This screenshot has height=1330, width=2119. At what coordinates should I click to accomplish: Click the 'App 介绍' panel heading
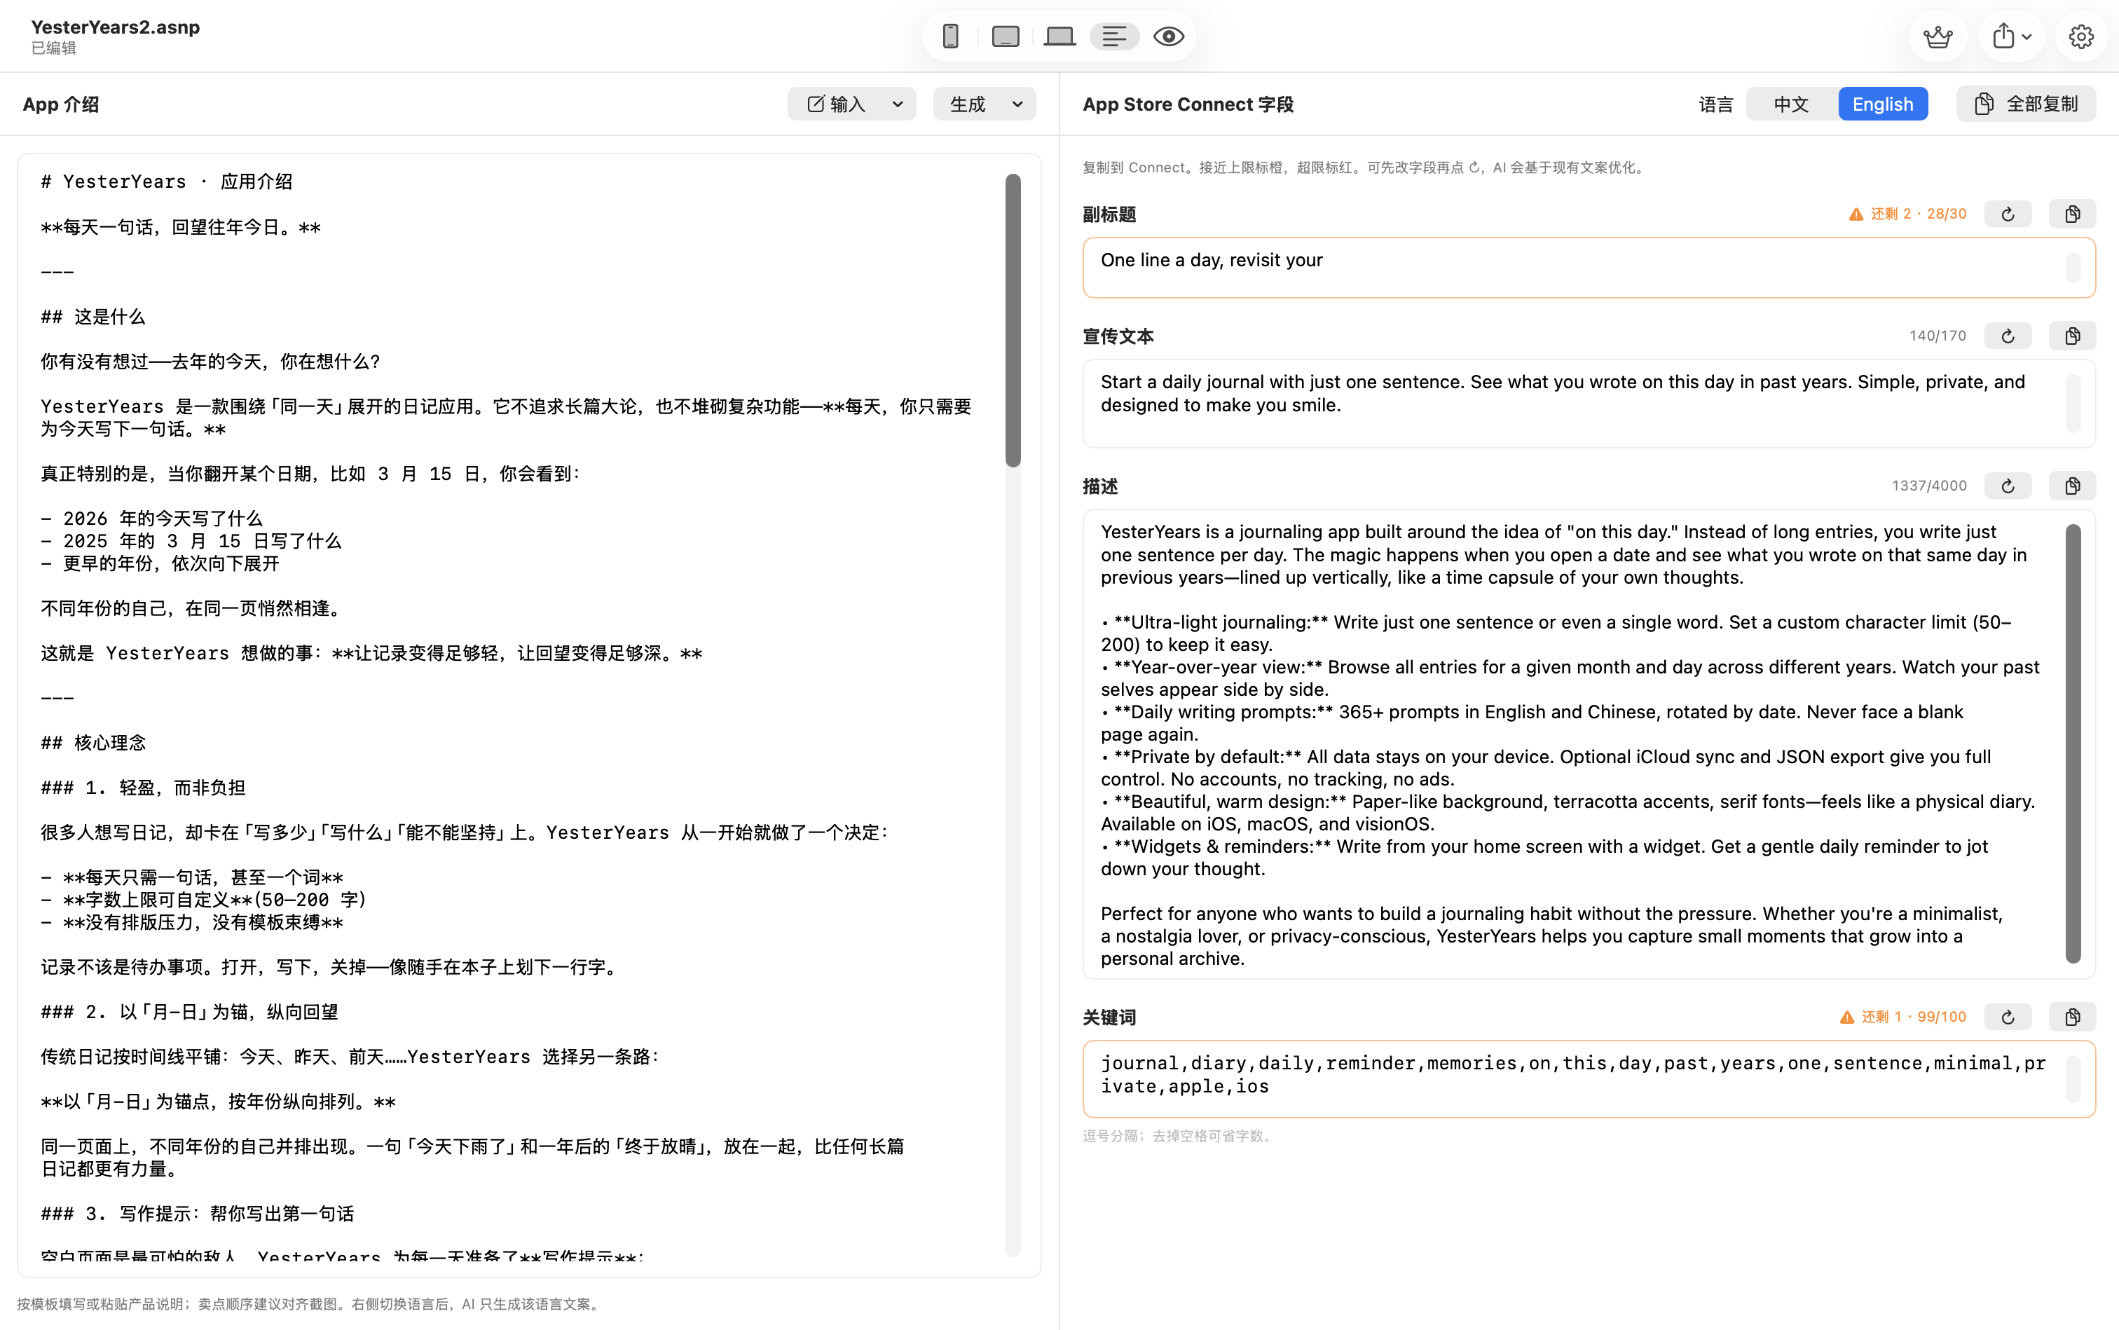pos(61,104)
